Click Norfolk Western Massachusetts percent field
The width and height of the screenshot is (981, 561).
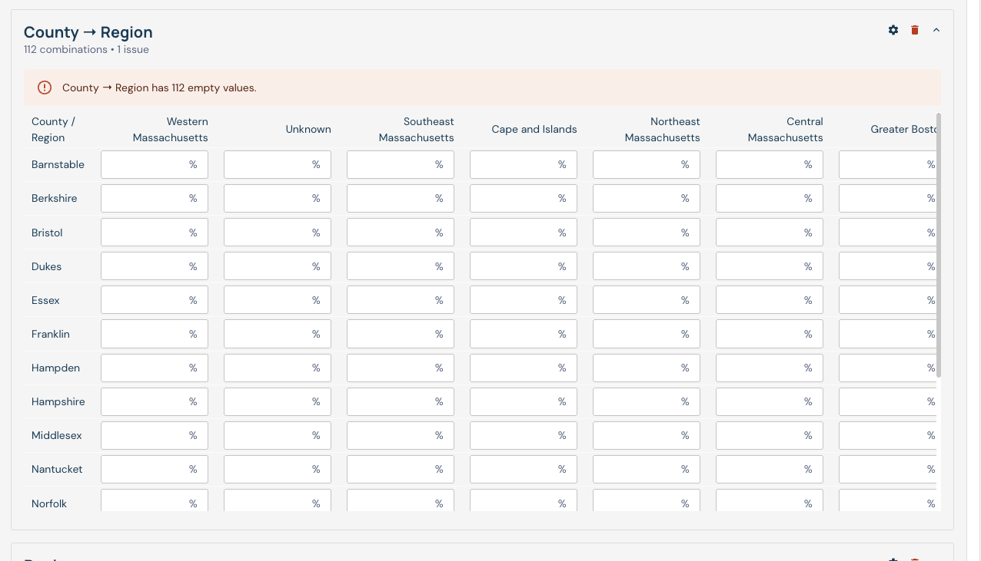coord(155,500)
